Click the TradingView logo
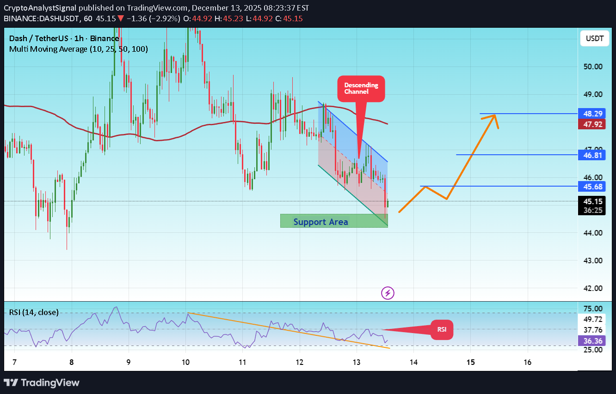The image size is (616, 394). point(42,382)
